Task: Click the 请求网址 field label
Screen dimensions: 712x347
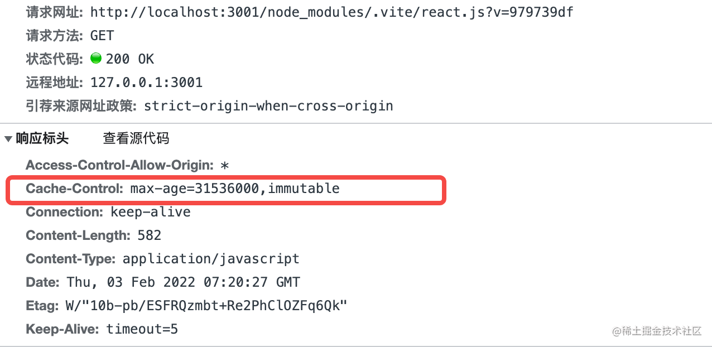Action: pos(54,12)
